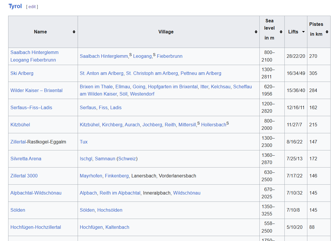Open Hollersbach village link
335x241 pixels.
click(x=214, y=125)
